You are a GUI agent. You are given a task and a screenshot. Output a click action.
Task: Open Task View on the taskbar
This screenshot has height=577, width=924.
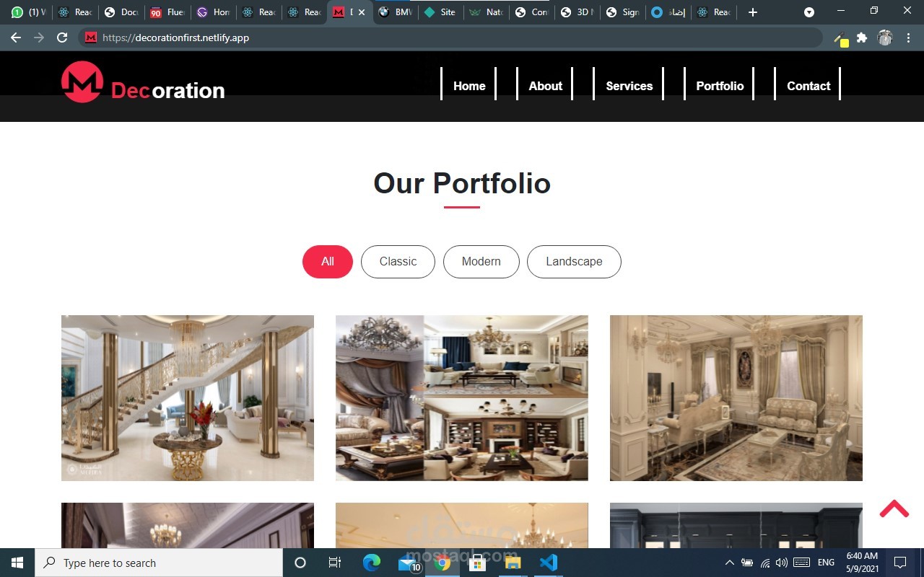pos(335,563)
